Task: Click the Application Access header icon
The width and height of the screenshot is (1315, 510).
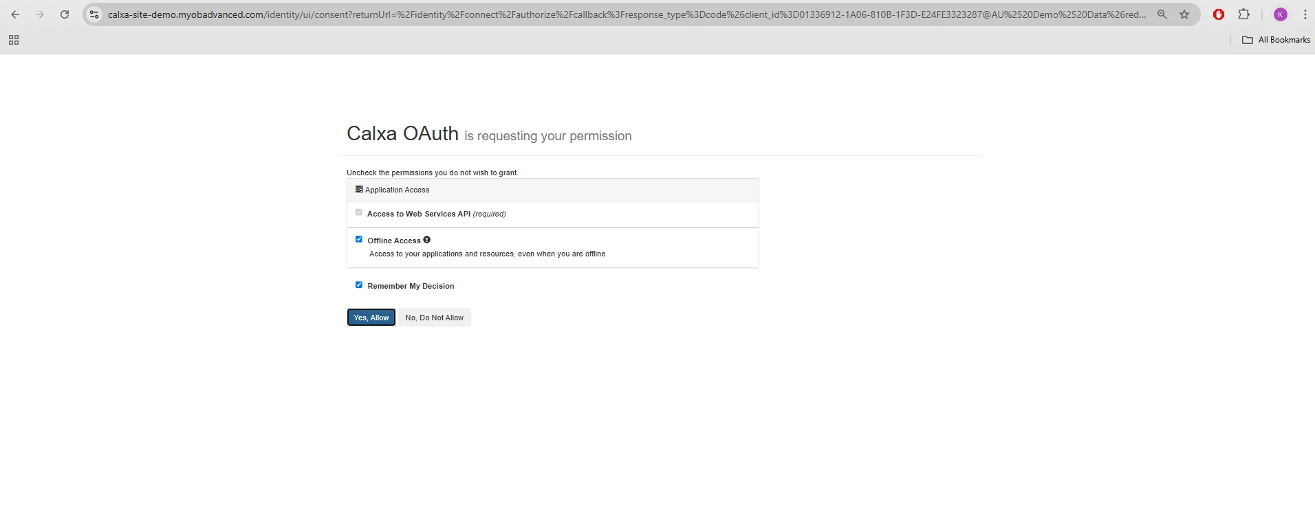Action: pos(359,189)
